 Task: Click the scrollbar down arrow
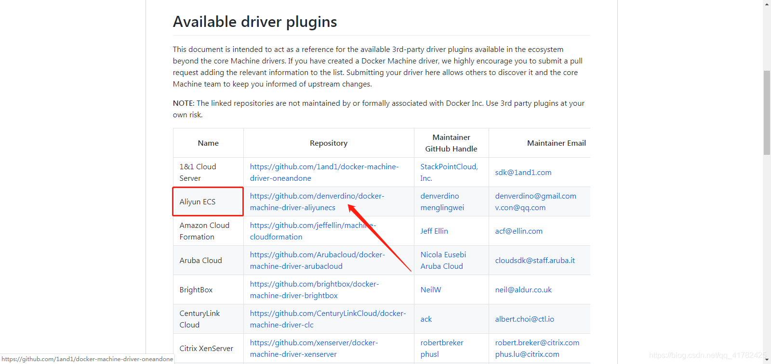coord(767,360)
